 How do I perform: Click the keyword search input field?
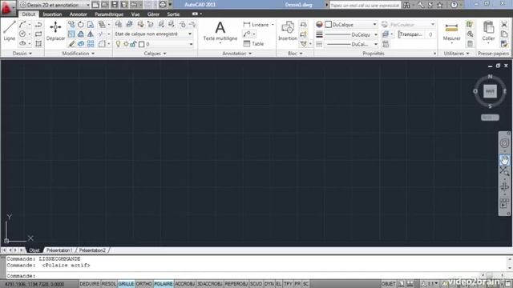[365, 5]
